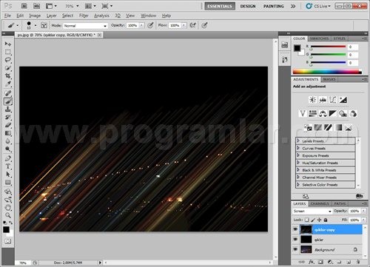Toggle Quick Mask mode
The height and width of the screenshot is (267, 370).
pos(8,241)
